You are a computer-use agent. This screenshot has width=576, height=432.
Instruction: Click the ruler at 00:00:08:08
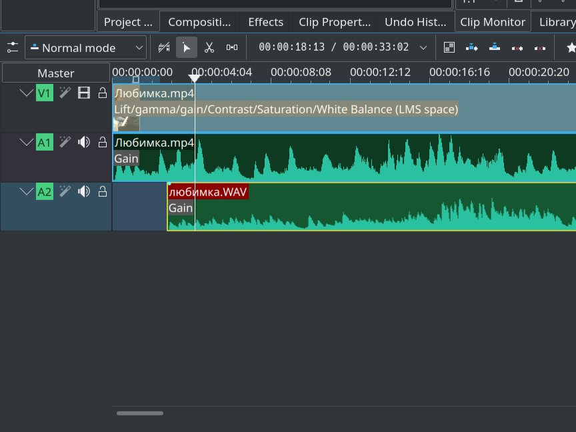click(x=301, y=72)
